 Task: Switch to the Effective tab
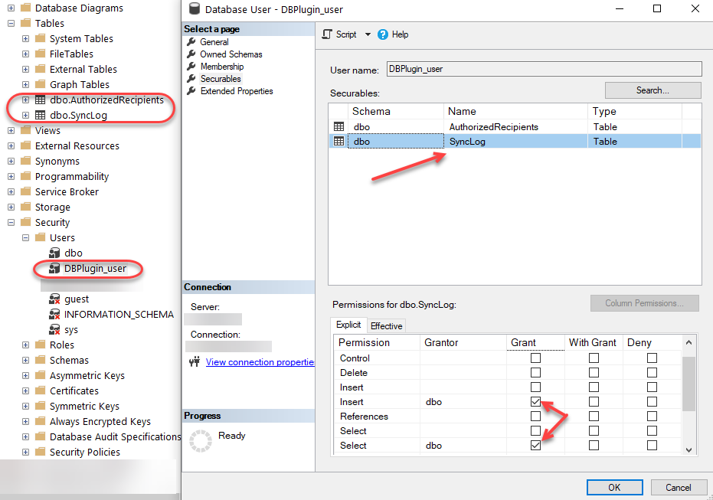[x=386, y=325]
